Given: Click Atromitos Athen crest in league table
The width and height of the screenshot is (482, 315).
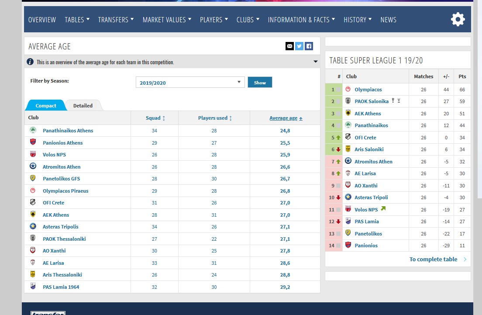Looking at the screenshot, I should coord(348,161).
